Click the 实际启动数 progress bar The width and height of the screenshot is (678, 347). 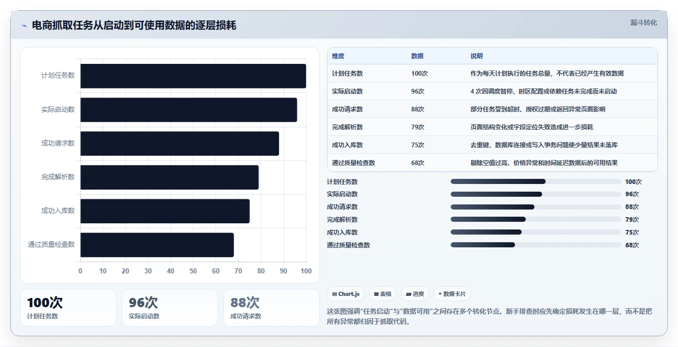[x=536, y=194]
